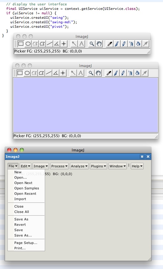Pick the Magnifying glass tool in MDI window
163x269 pixels.
91,73
